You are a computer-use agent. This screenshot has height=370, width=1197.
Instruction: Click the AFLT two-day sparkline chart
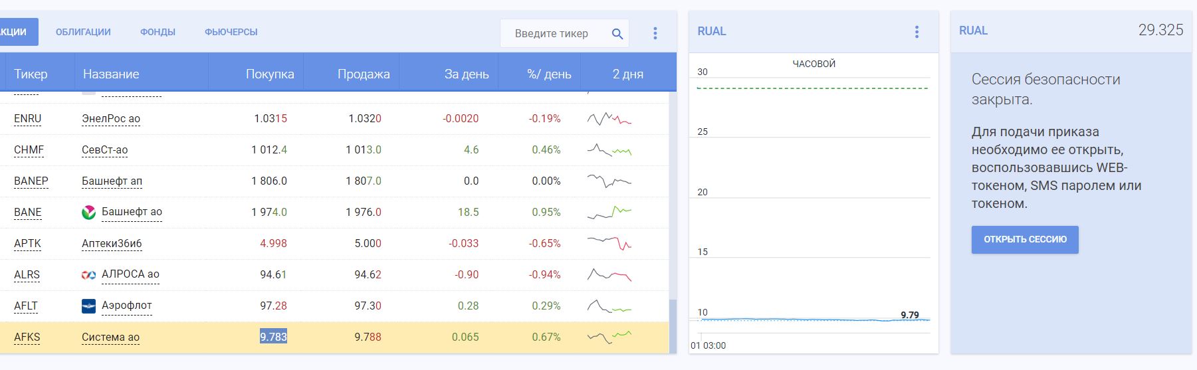[x=609, y=306]
